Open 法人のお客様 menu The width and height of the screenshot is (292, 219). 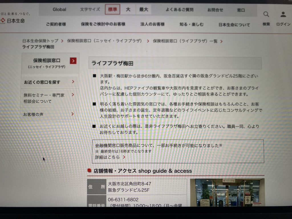[152, 24]
